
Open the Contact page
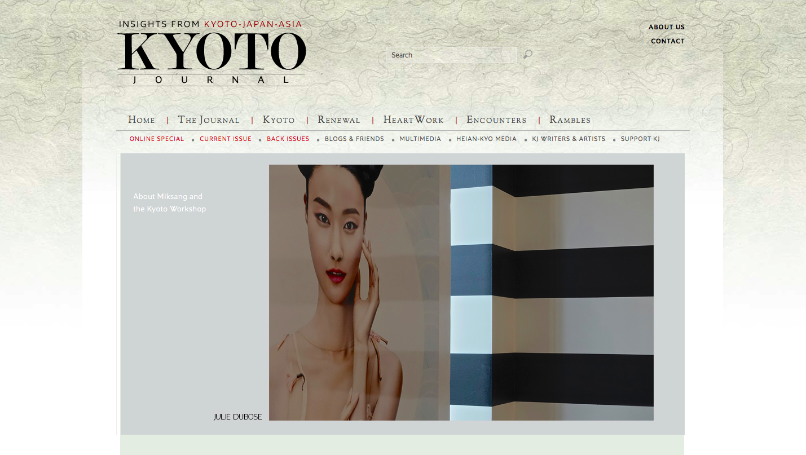pos(667,41)
